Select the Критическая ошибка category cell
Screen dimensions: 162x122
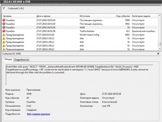(144, 31)
